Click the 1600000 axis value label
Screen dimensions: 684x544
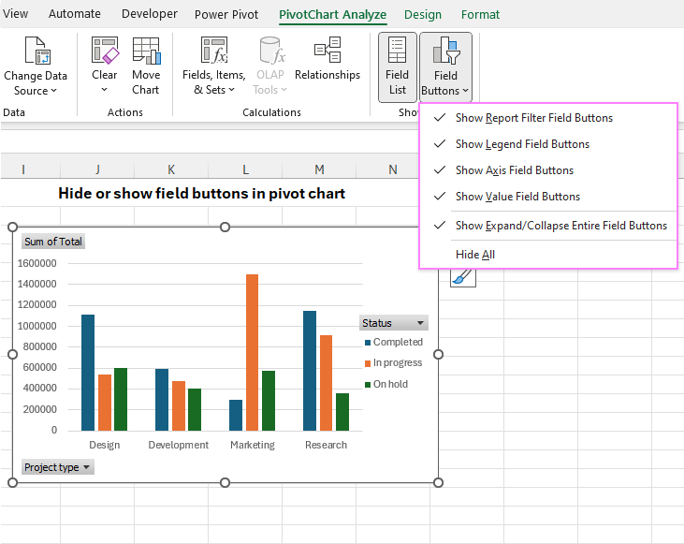37,263
